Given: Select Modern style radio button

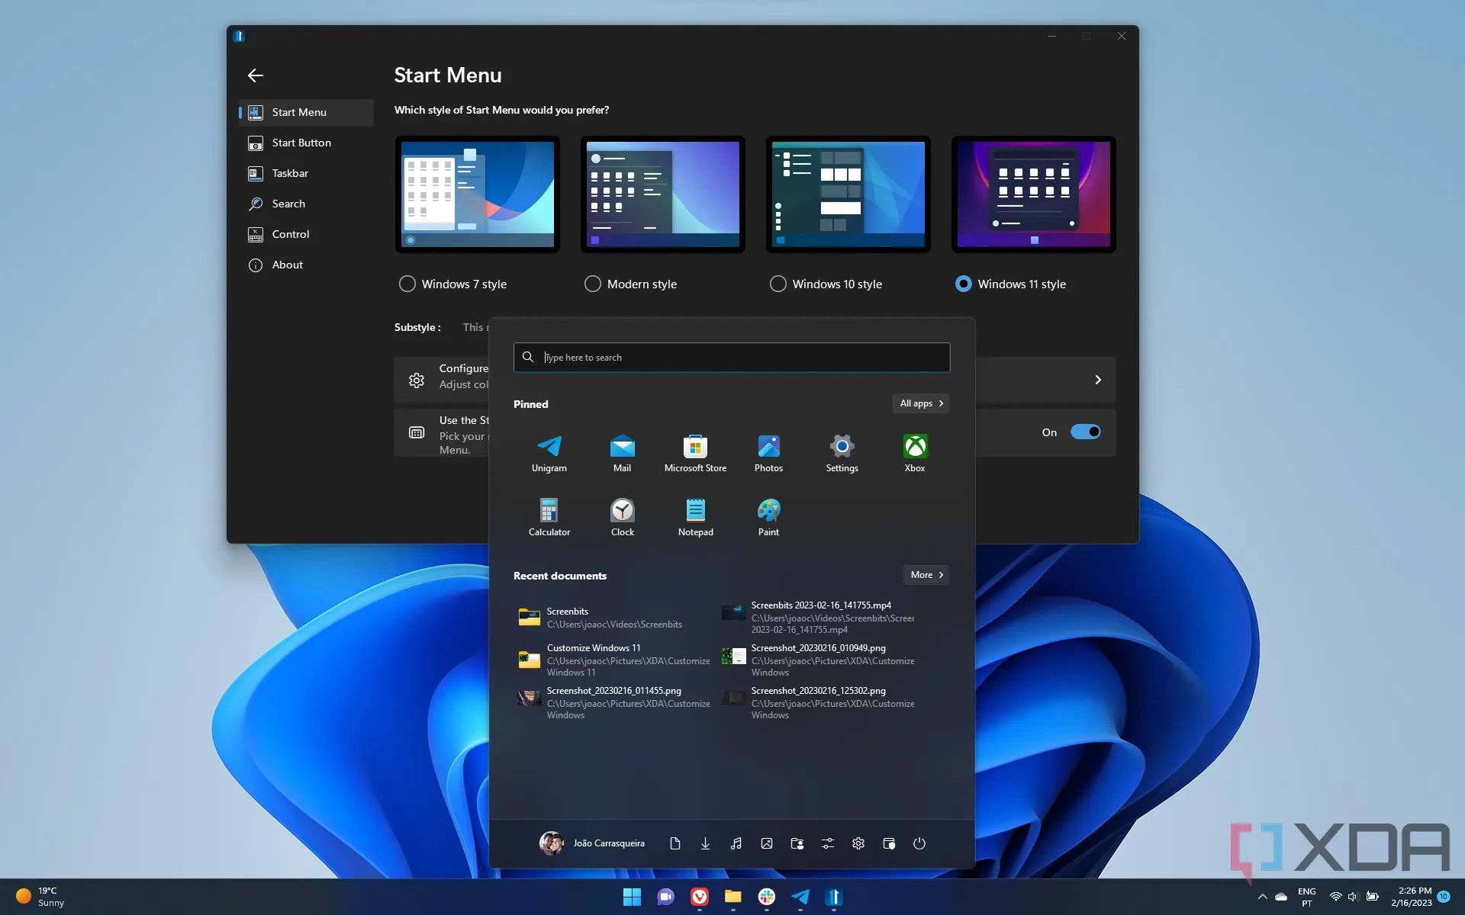Looking at the screenshot, I should click(593, 284).
